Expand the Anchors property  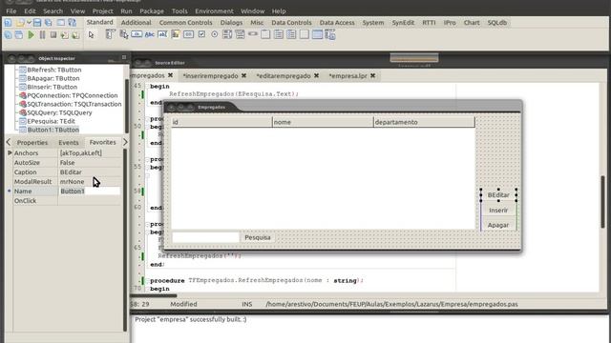pos(10,152)
